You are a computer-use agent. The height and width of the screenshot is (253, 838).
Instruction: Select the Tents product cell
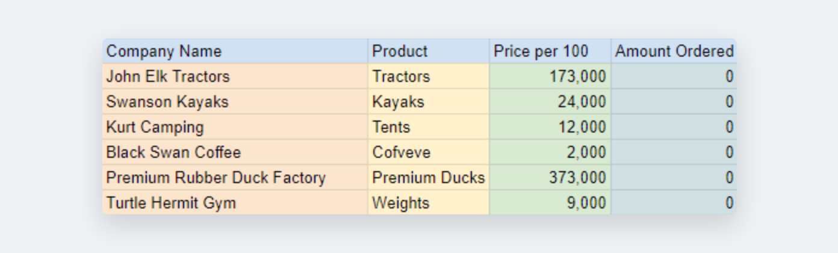pos(428,127)
